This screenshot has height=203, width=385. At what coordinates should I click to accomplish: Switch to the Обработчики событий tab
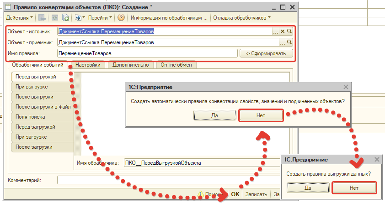[x=38, y=65]
